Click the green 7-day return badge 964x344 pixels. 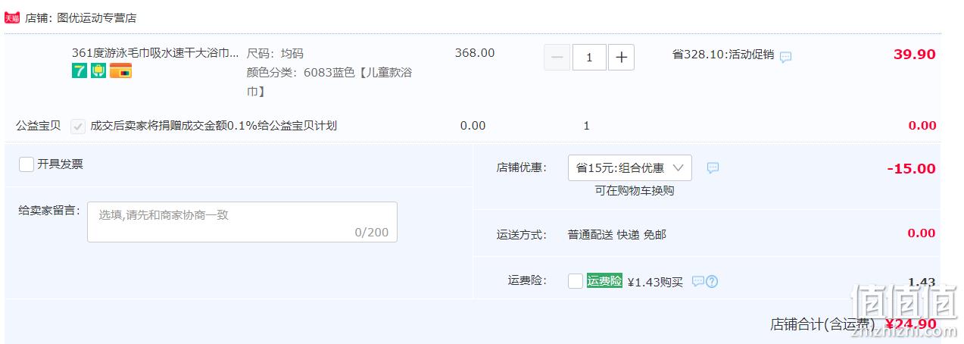tap(79, 71)
